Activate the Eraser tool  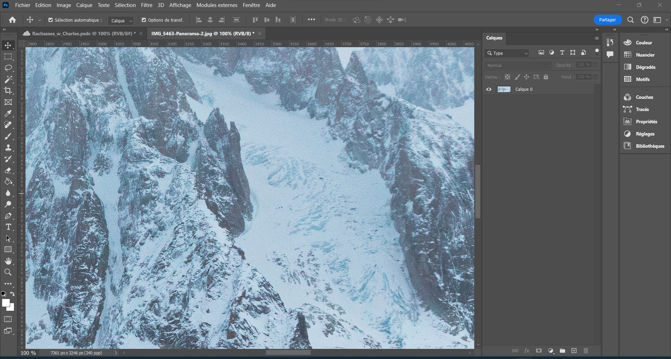click(x=9, y=170)
